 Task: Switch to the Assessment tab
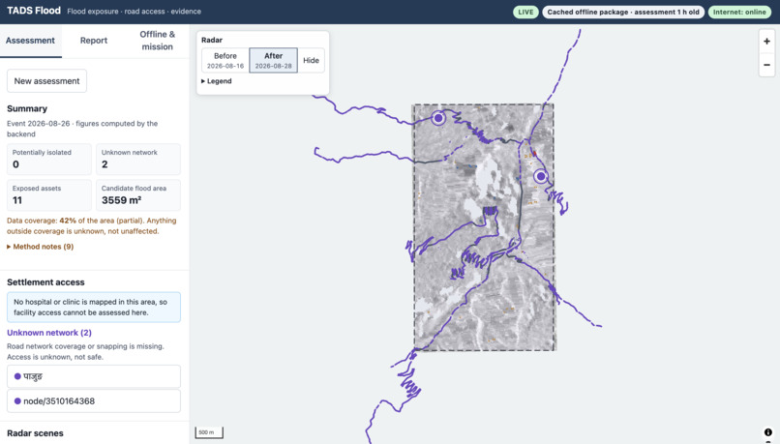pyautogui.click(x=30, y=41)
